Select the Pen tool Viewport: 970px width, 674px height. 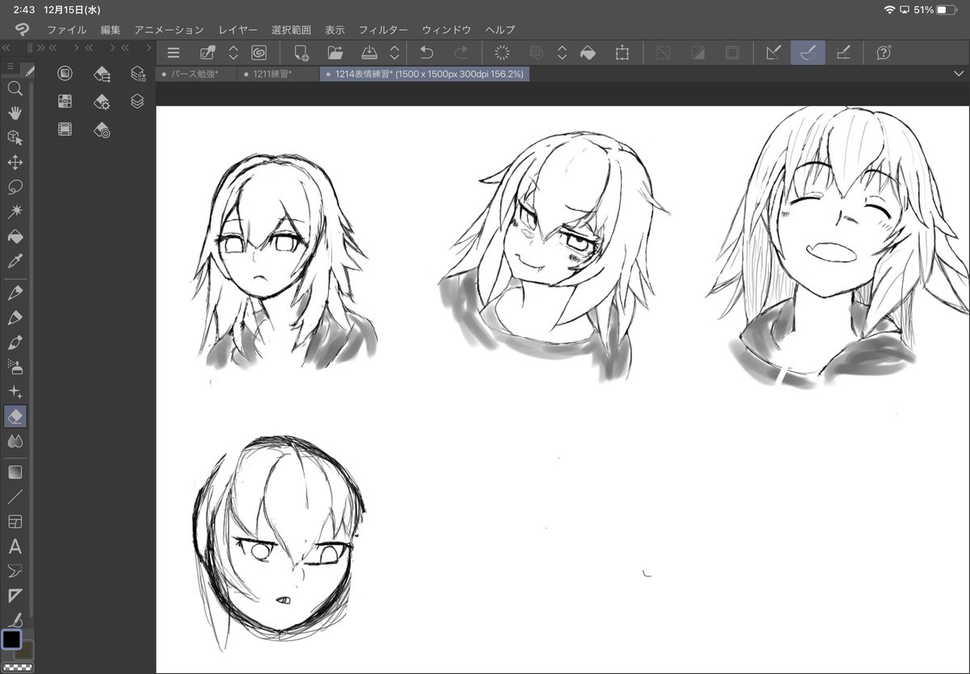click(x=15, y=292)
